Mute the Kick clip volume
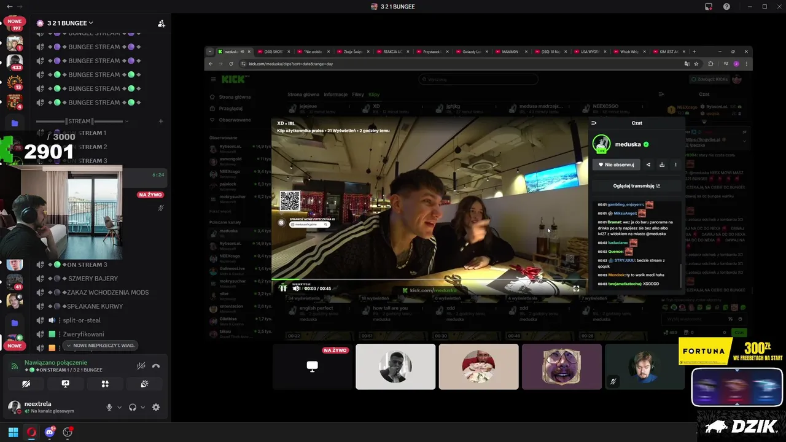Screen dimensions: 786x442 [x=296, y=288]
